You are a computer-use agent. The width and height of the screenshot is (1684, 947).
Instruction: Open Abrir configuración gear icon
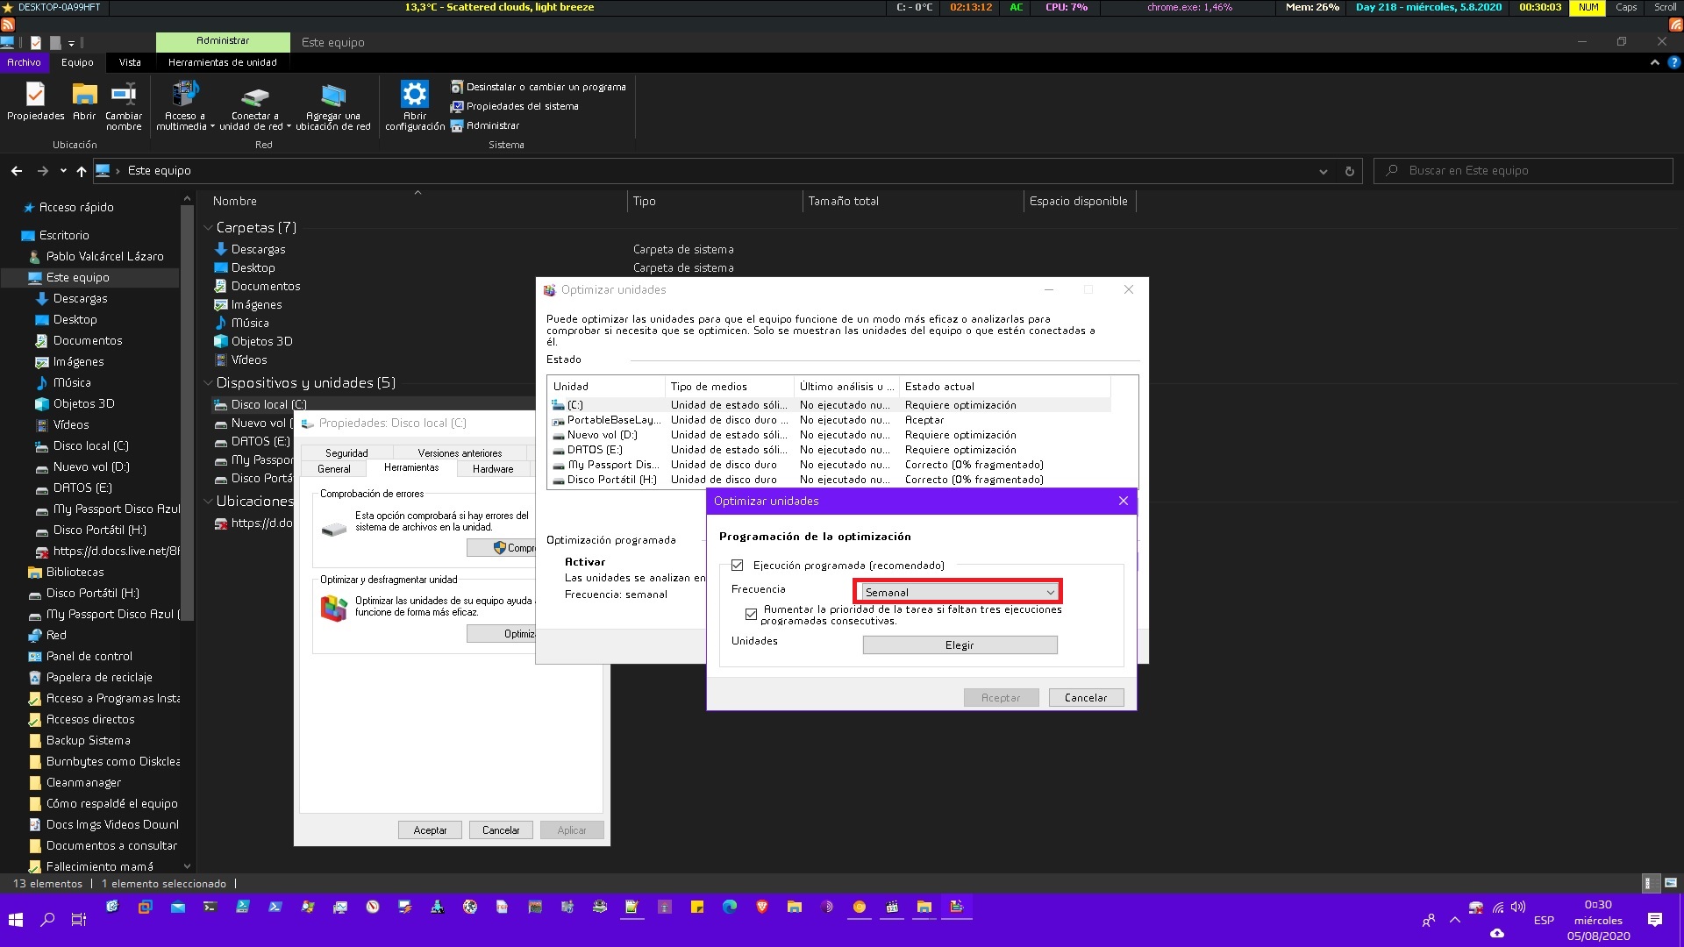pos(415,94)
